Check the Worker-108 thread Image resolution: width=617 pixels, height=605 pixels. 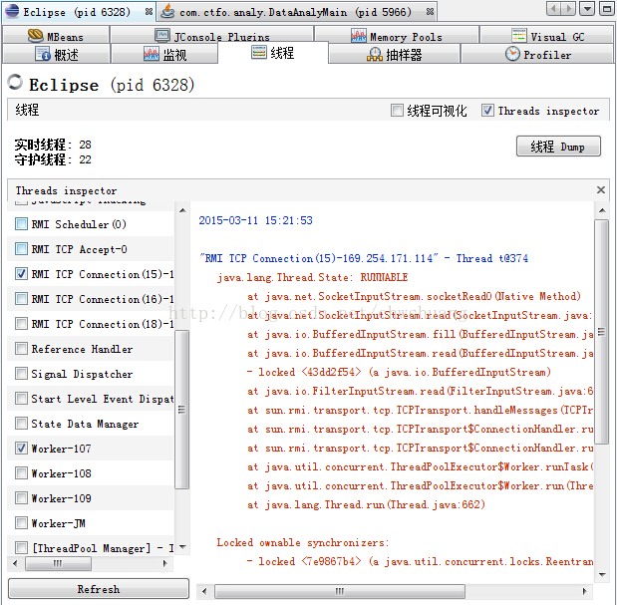tap(21, 473)
